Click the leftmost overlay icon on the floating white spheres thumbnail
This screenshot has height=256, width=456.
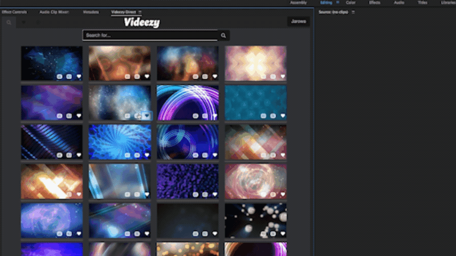[263, 233]
